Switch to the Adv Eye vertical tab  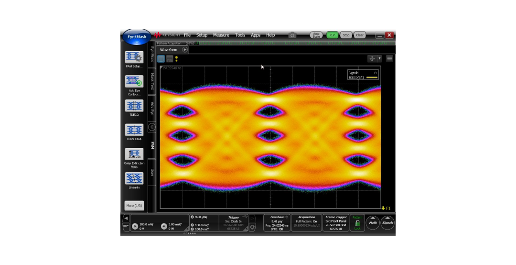coord(152,109)
